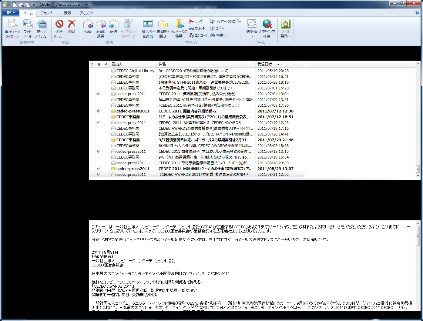Add message to calendar (カレンダーに追加)
423x321 pixels.
[148, 29]
